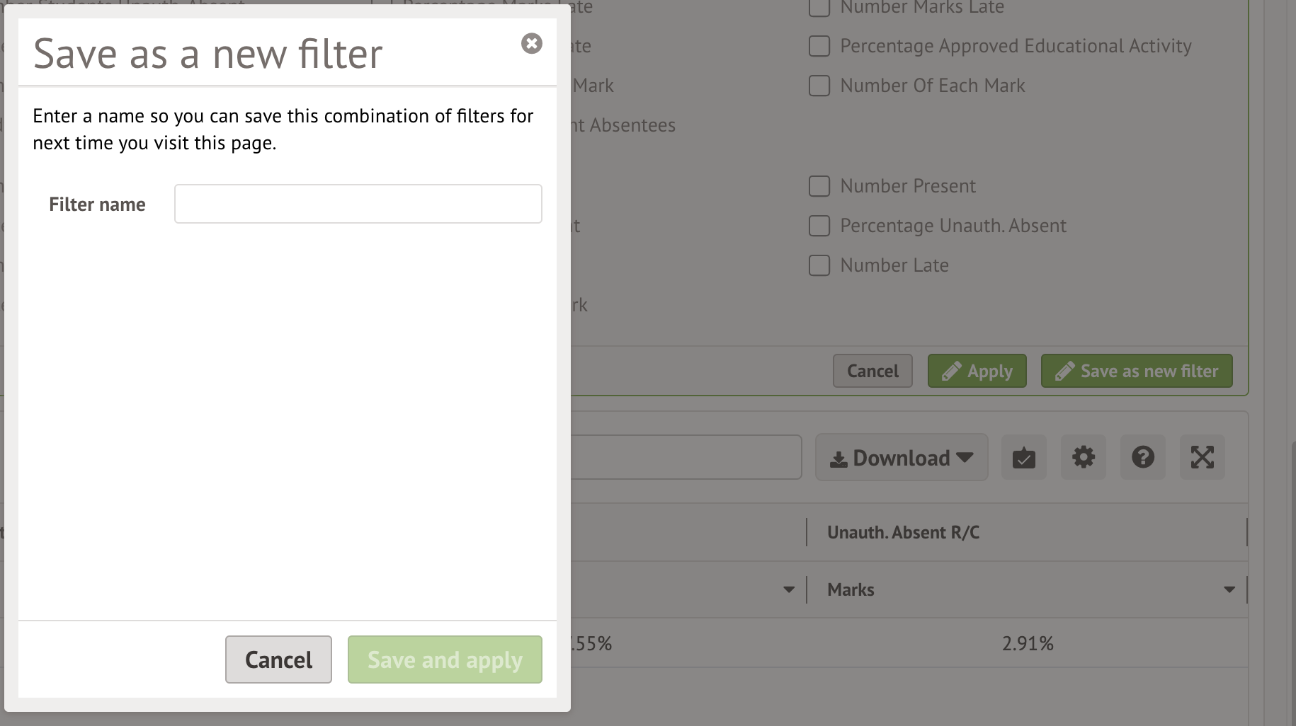Cancel the save filter dialog

pyautogui.click(x=278, y=659)
